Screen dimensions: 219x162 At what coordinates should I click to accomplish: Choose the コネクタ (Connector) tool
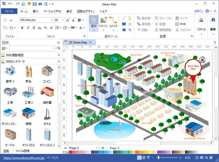click(x=113, y=23)
